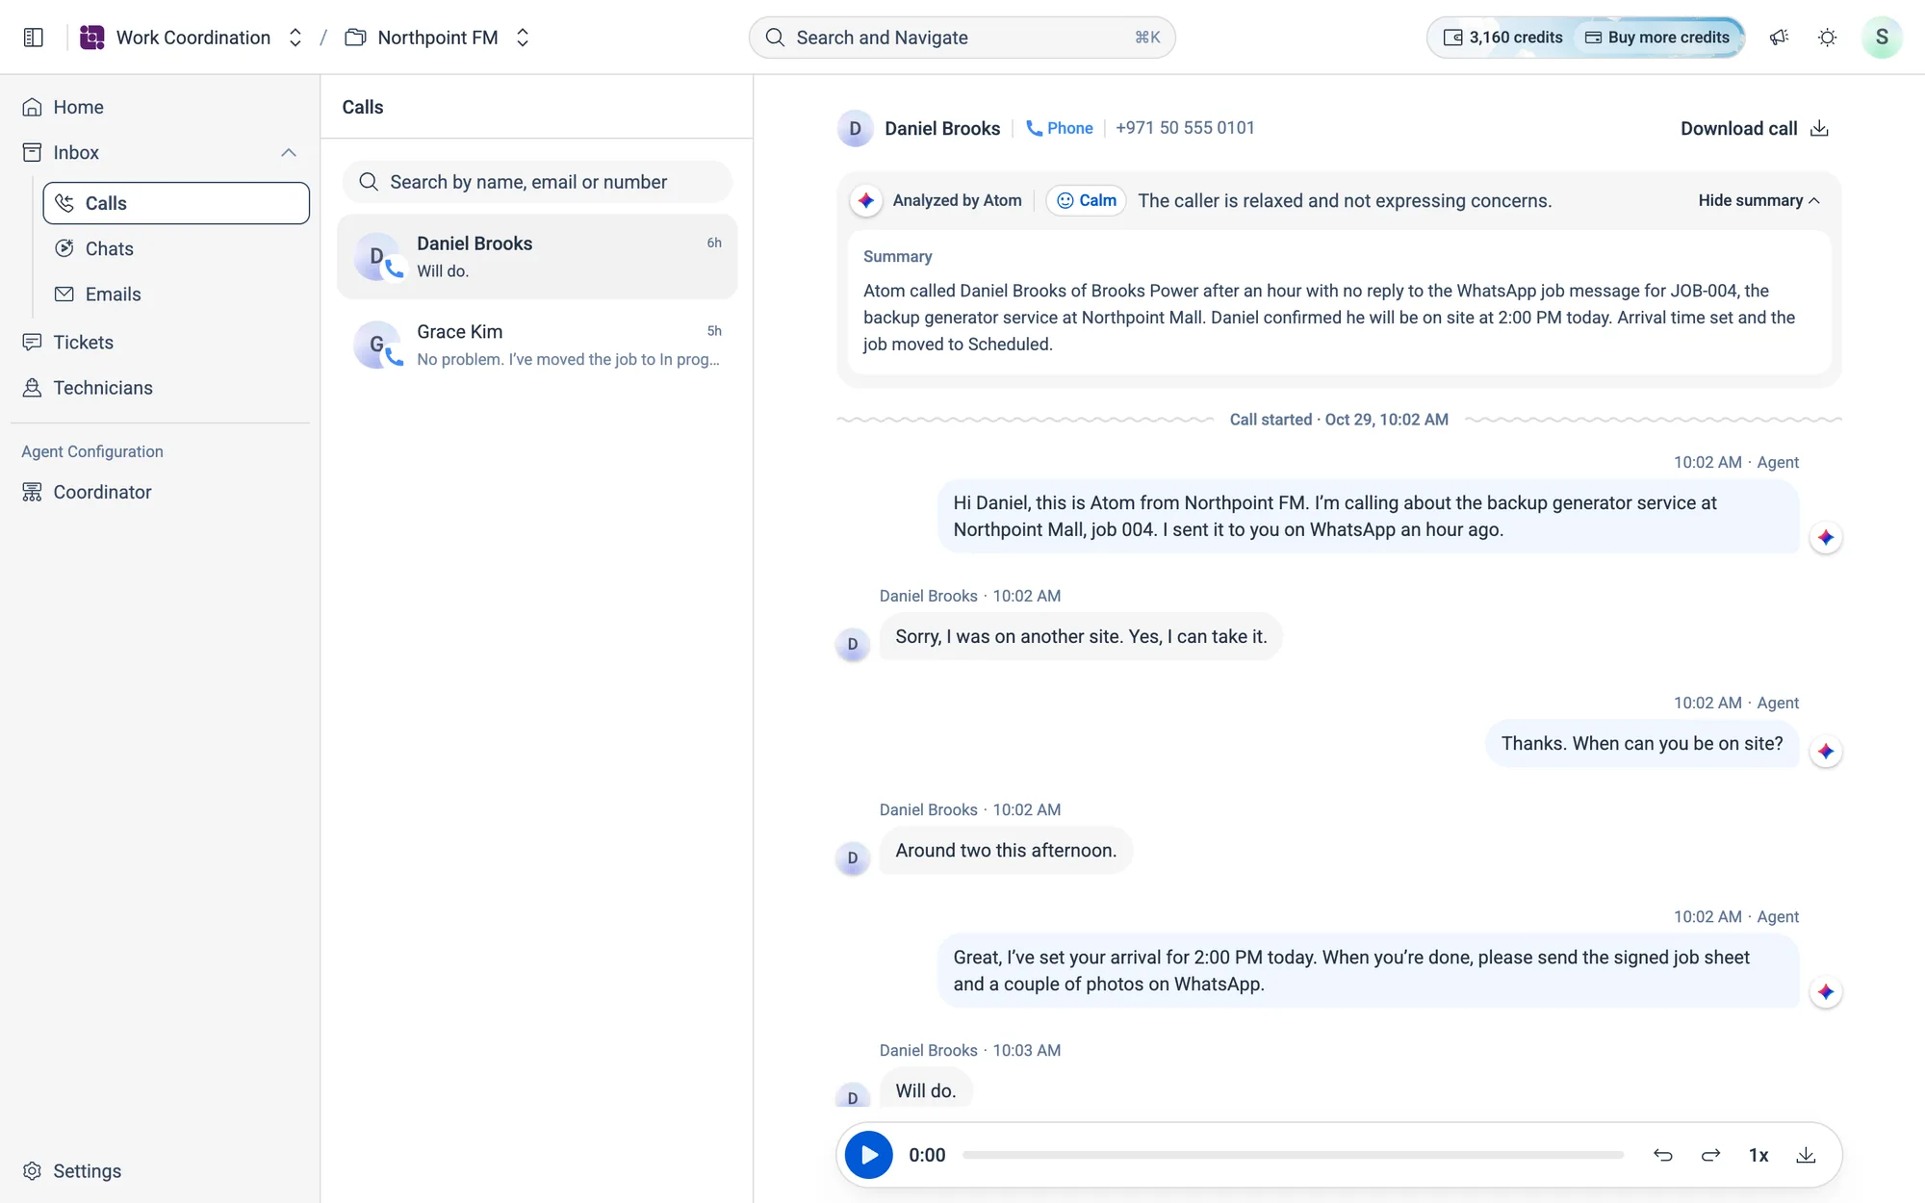The width and height of the screenshot is (1925, 1203).
Task: Skip backward in the recording
Action: 1662,1155
